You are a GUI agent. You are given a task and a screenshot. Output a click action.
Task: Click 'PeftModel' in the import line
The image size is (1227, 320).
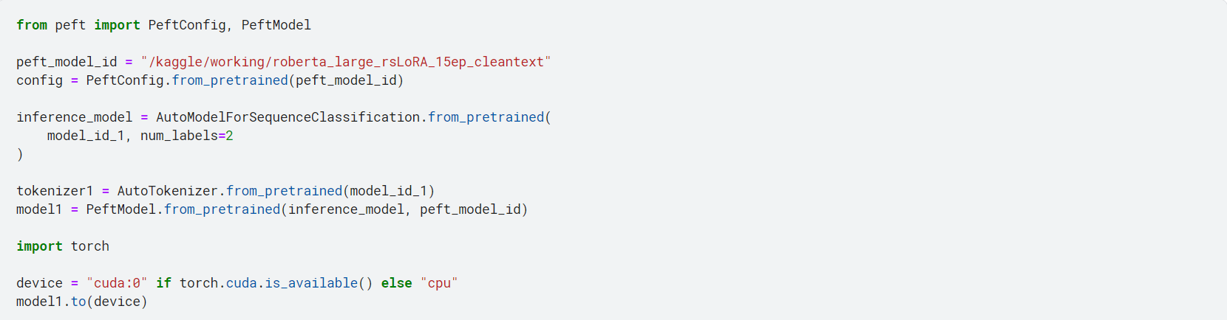pos(276,25)
